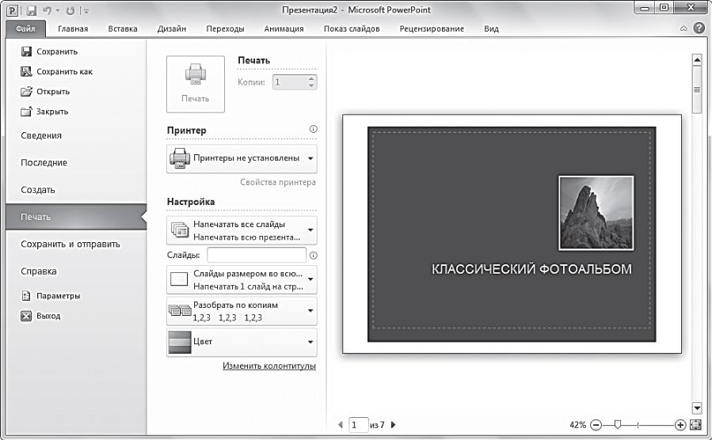Click the 42% zoom level label

577,425
